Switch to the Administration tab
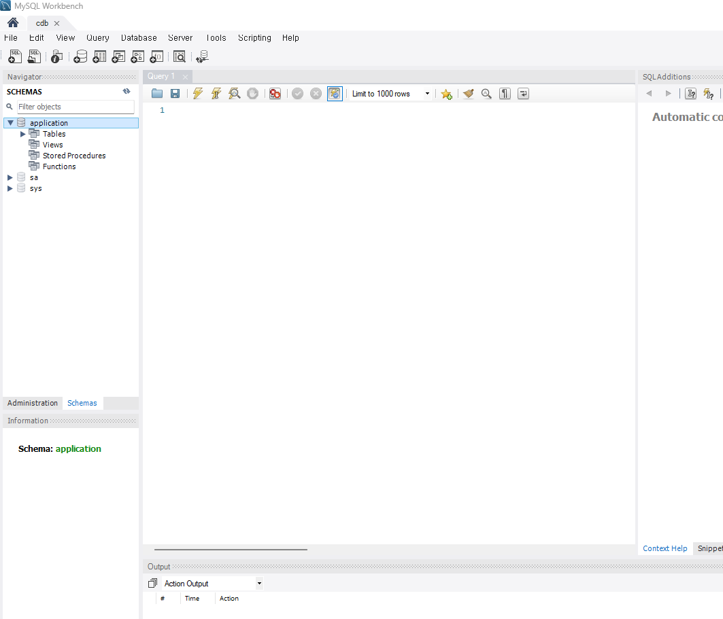This screenshot has width=723, height=619. pyautogui.click(x=33, y=403)
